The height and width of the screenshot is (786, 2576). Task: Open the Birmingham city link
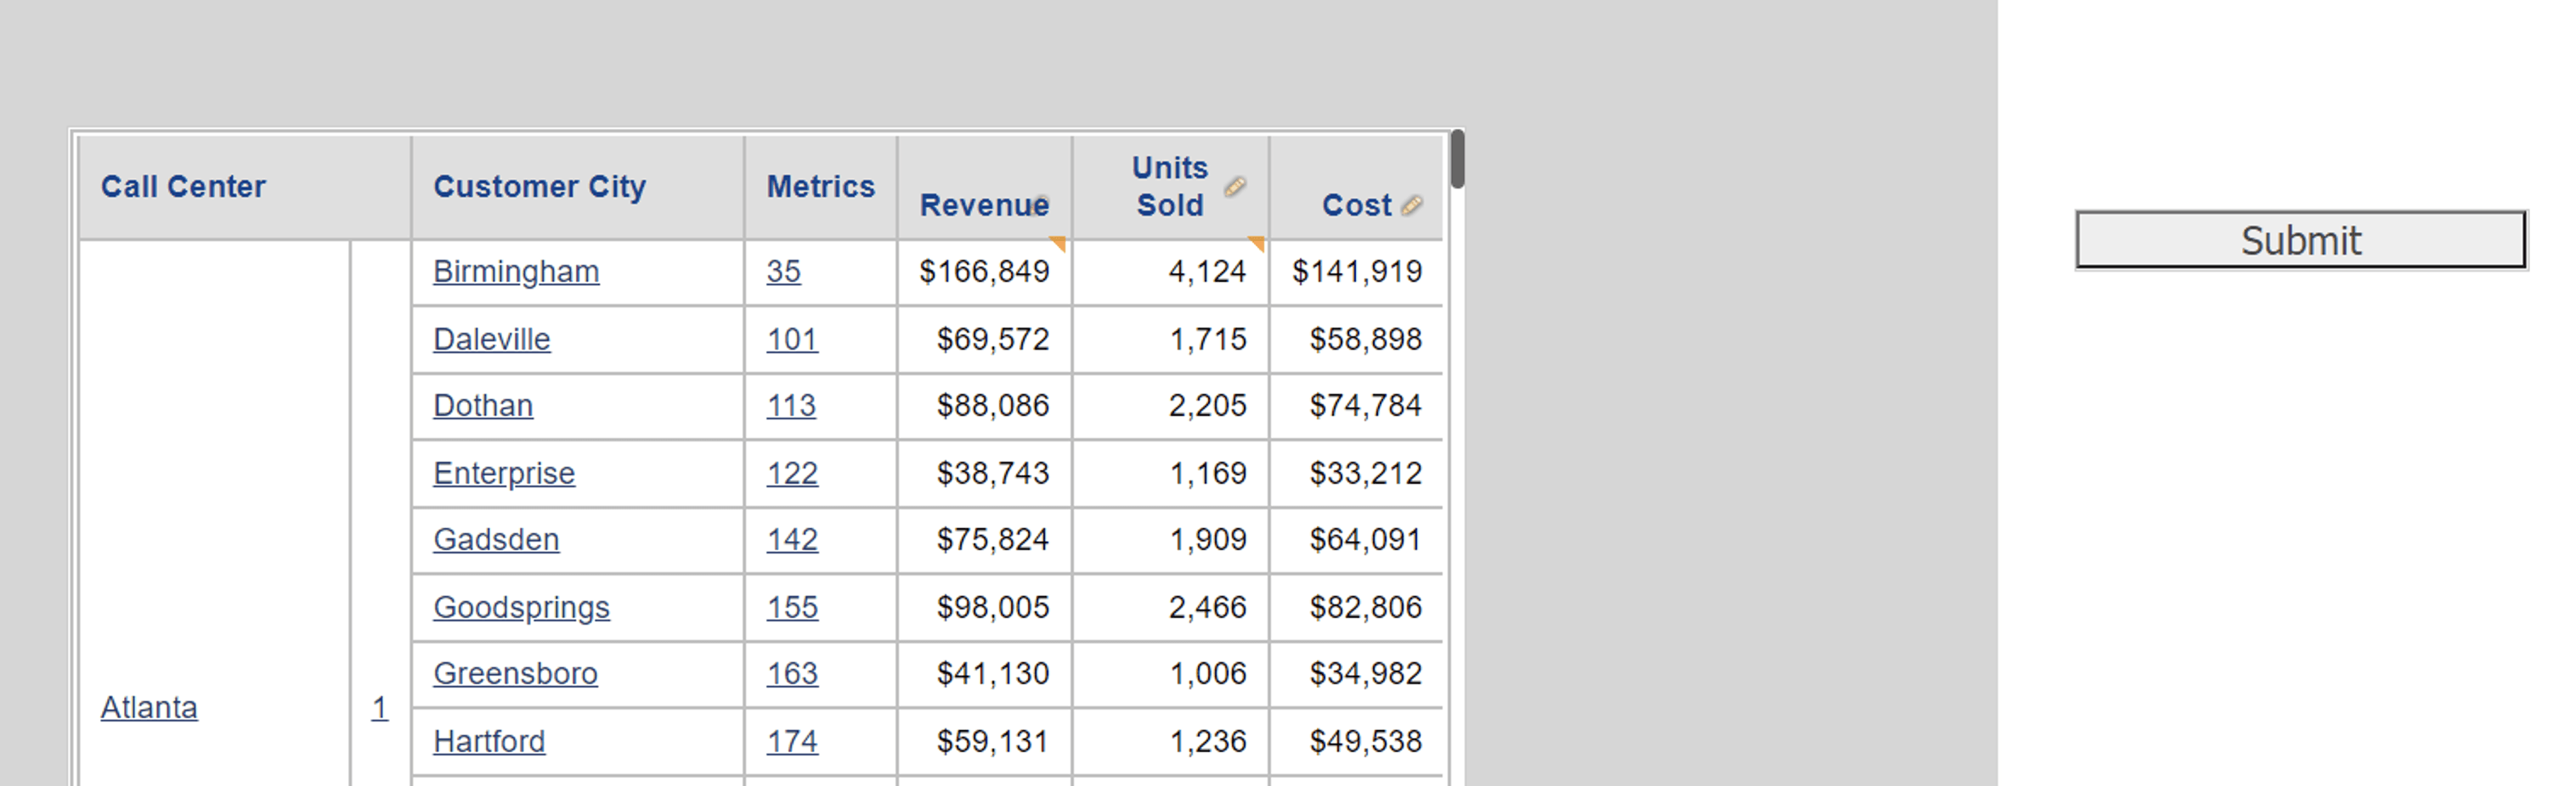pos(516,272)
